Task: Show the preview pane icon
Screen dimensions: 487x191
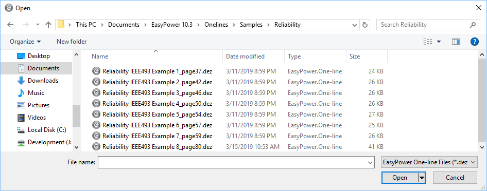Action: [456, 42]
